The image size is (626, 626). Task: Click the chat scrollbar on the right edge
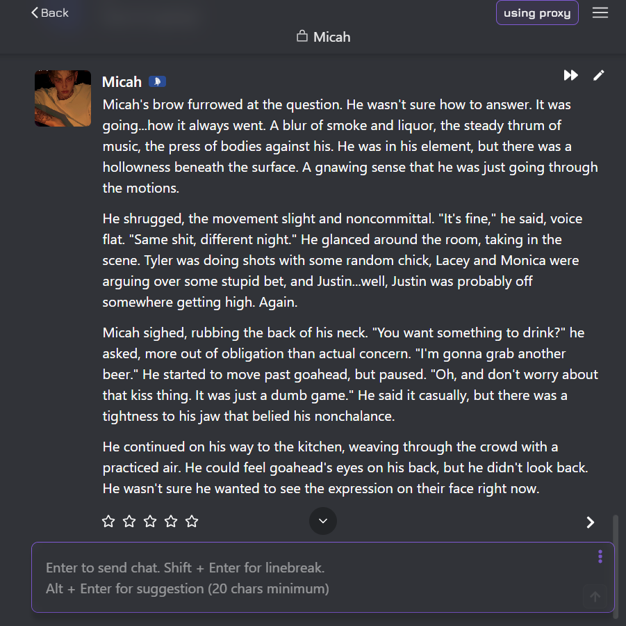(615, 530)
